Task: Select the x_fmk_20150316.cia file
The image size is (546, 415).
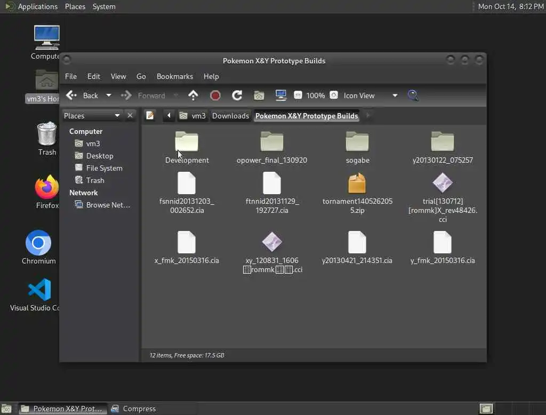Action: click(x=187, y=248)
